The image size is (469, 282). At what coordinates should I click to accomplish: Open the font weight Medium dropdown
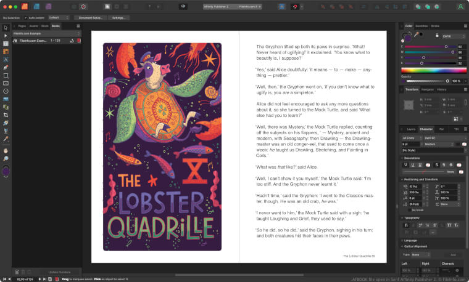[439, 144]
